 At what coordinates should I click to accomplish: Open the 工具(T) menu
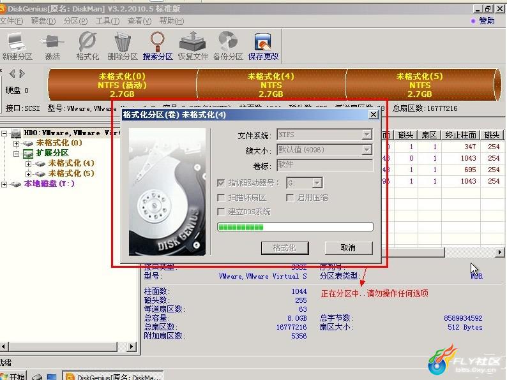[x=107, y=21]
